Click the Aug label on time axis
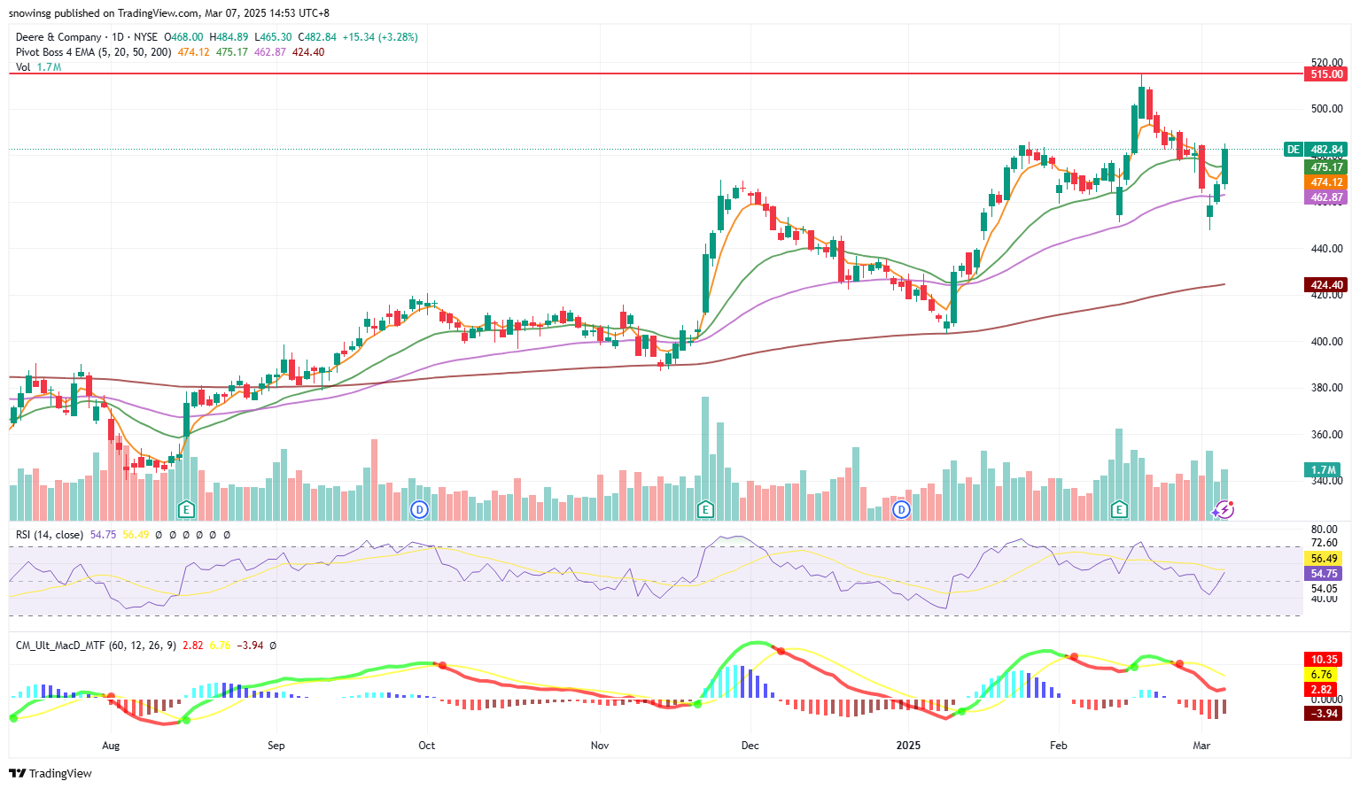This screenshot has height=789, width=1360. point(111,746)
